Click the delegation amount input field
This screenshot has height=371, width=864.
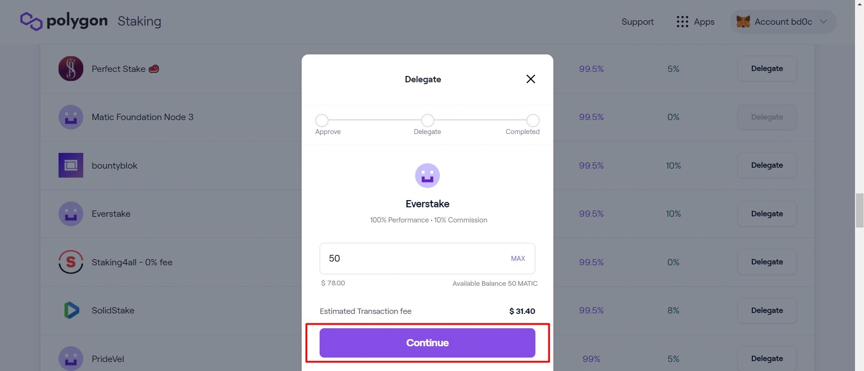[x=427, y=259]
